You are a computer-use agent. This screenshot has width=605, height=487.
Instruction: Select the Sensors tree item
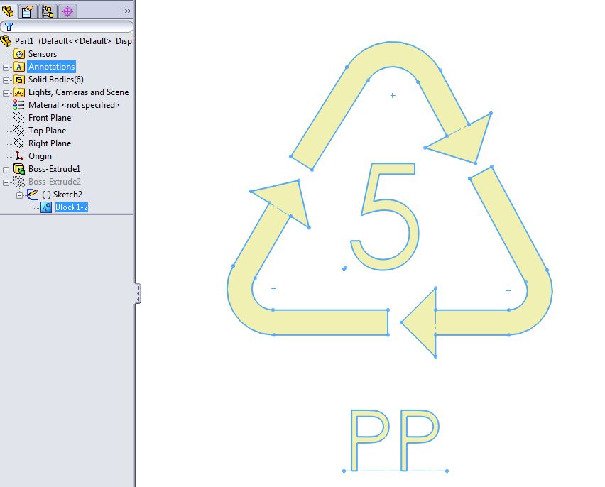(43, 54)
